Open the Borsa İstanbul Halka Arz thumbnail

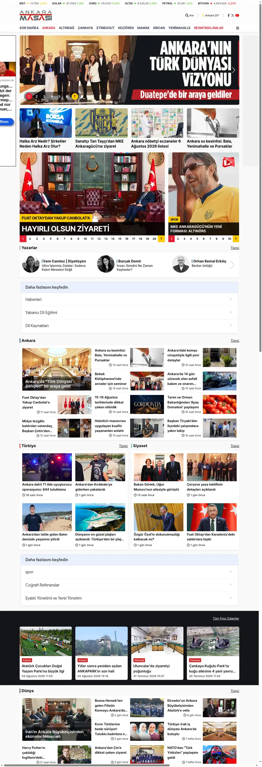coord(45,123)
